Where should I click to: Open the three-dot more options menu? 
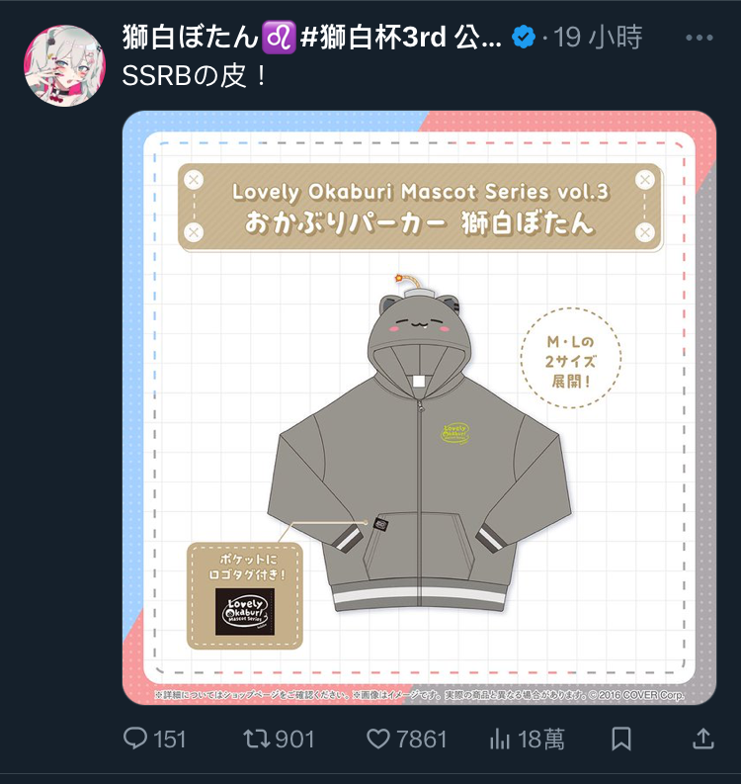(700, 38)
